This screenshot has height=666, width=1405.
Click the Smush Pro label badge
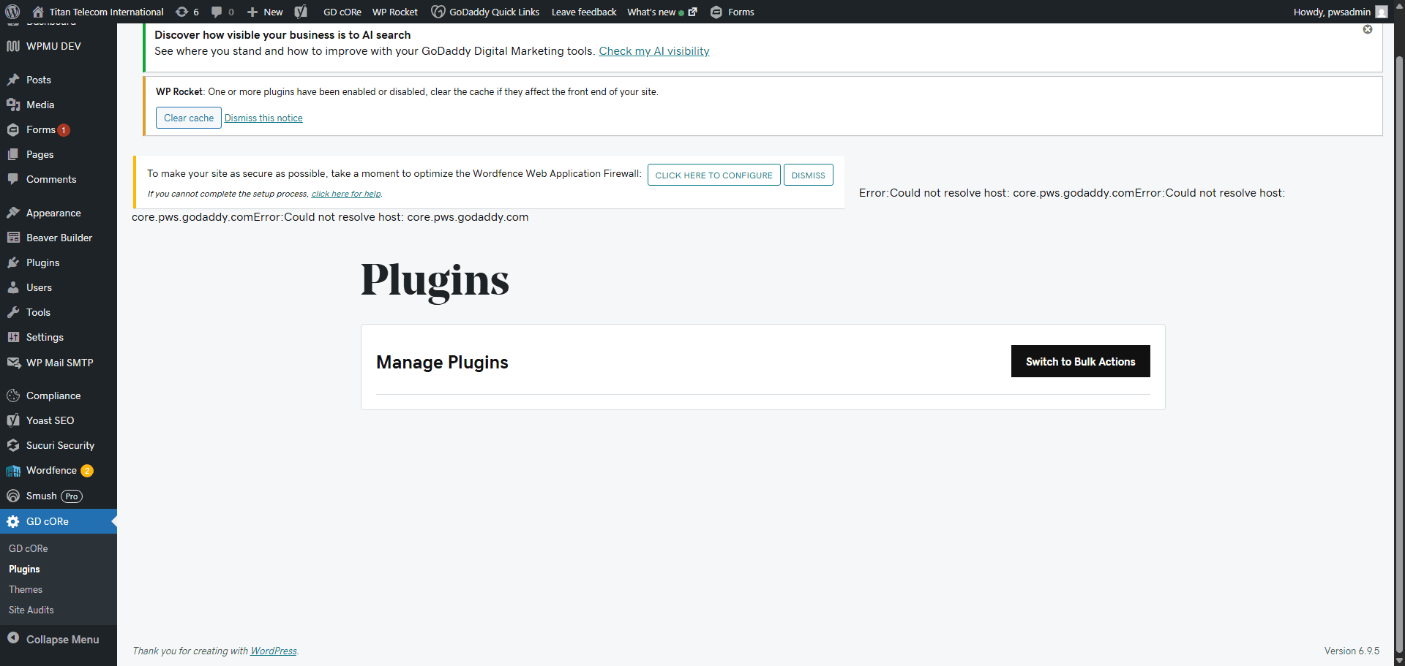(72, 496)
